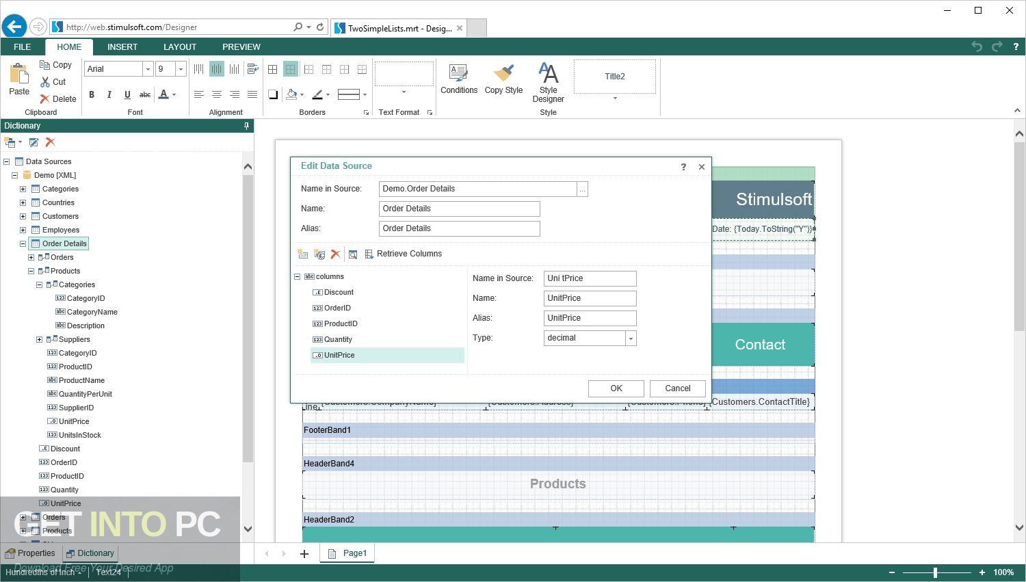This screenshot has width=1026, height=582.
Task: Collapse the columns tree node in the dialog
Action: pyautogui.click(x=298, y=277)
